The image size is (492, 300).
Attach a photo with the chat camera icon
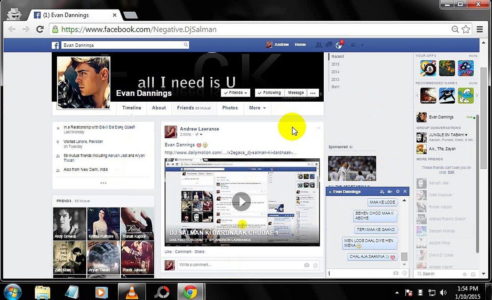tap(396, 273)
